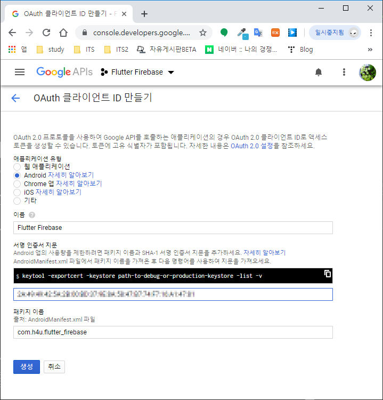The height and width of the screenshot is (400, 383).
Task: Open the OAuth 2.0 설정 link
Action: click(x=252, y=146)
